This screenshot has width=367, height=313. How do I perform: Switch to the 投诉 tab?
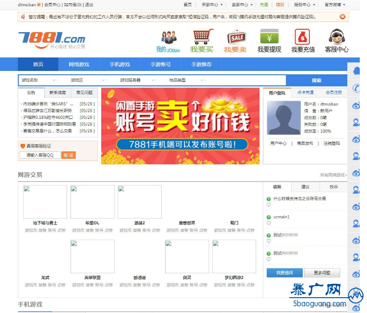[x=334, y=187]
